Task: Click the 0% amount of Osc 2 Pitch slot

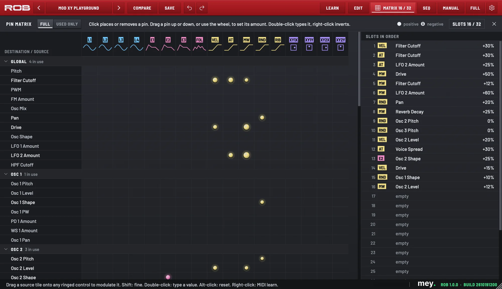Action: pos(490,121)
